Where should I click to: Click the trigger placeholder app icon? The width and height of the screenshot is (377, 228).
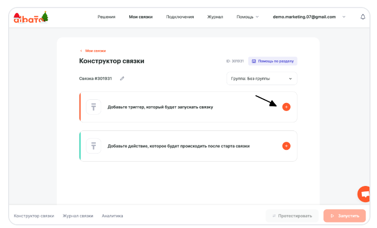[94, 107]
